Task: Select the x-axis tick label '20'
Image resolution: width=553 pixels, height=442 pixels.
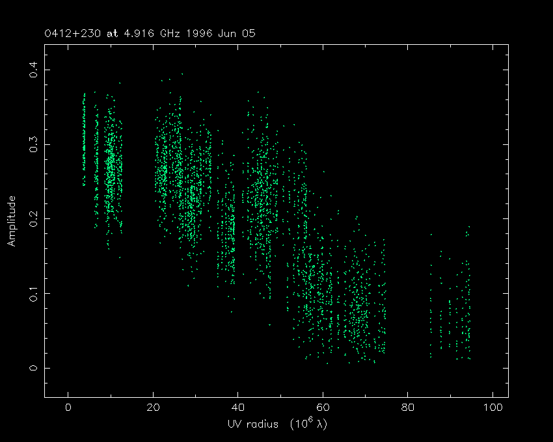Action: click(x=153, y=408)
